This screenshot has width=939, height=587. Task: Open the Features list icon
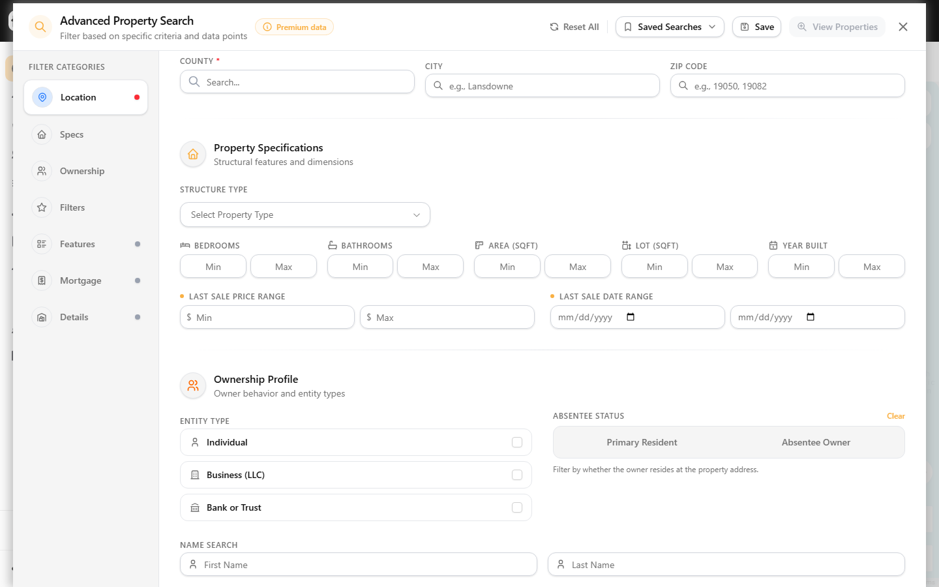42,244
